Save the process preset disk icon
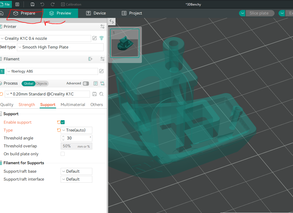Viewport: 293px width, 213px height. pyautogui.click(x=95, y=94)
